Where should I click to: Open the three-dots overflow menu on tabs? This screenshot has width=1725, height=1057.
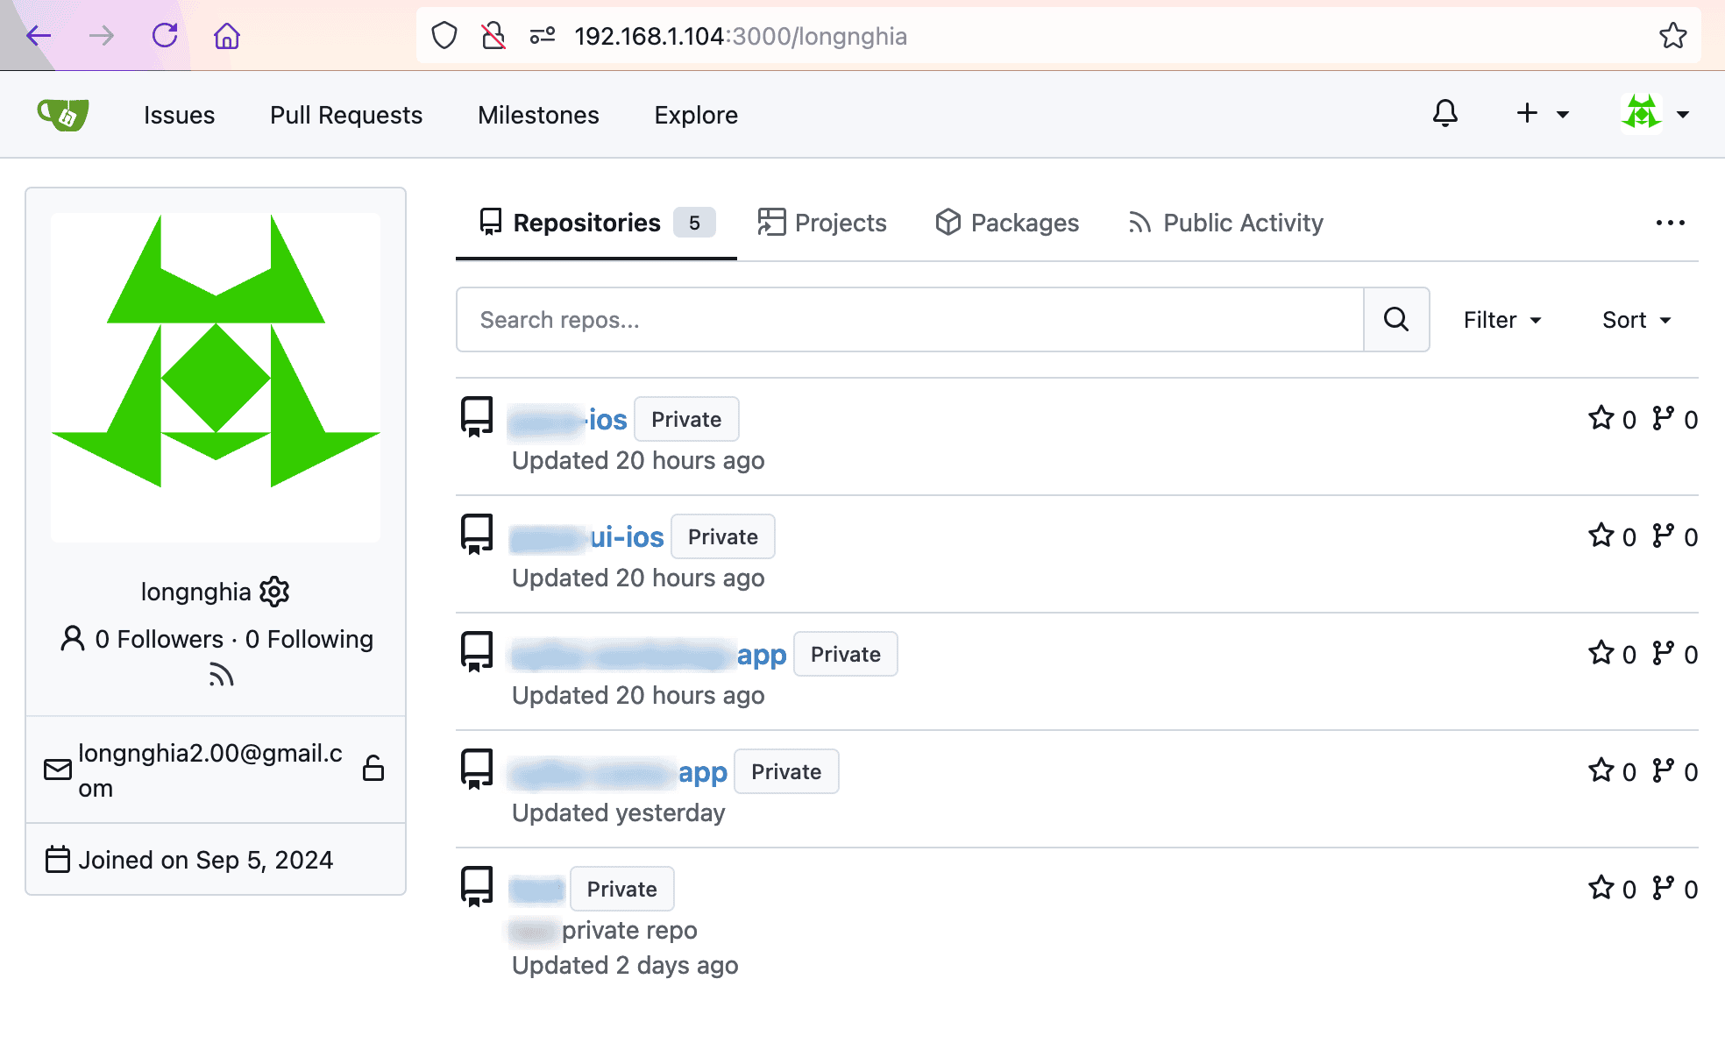1671,223
